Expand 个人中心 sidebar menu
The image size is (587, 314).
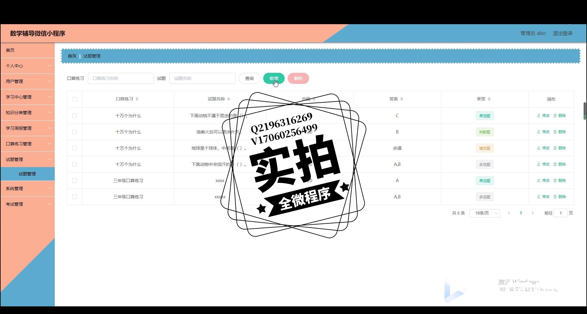coord(28,66)
